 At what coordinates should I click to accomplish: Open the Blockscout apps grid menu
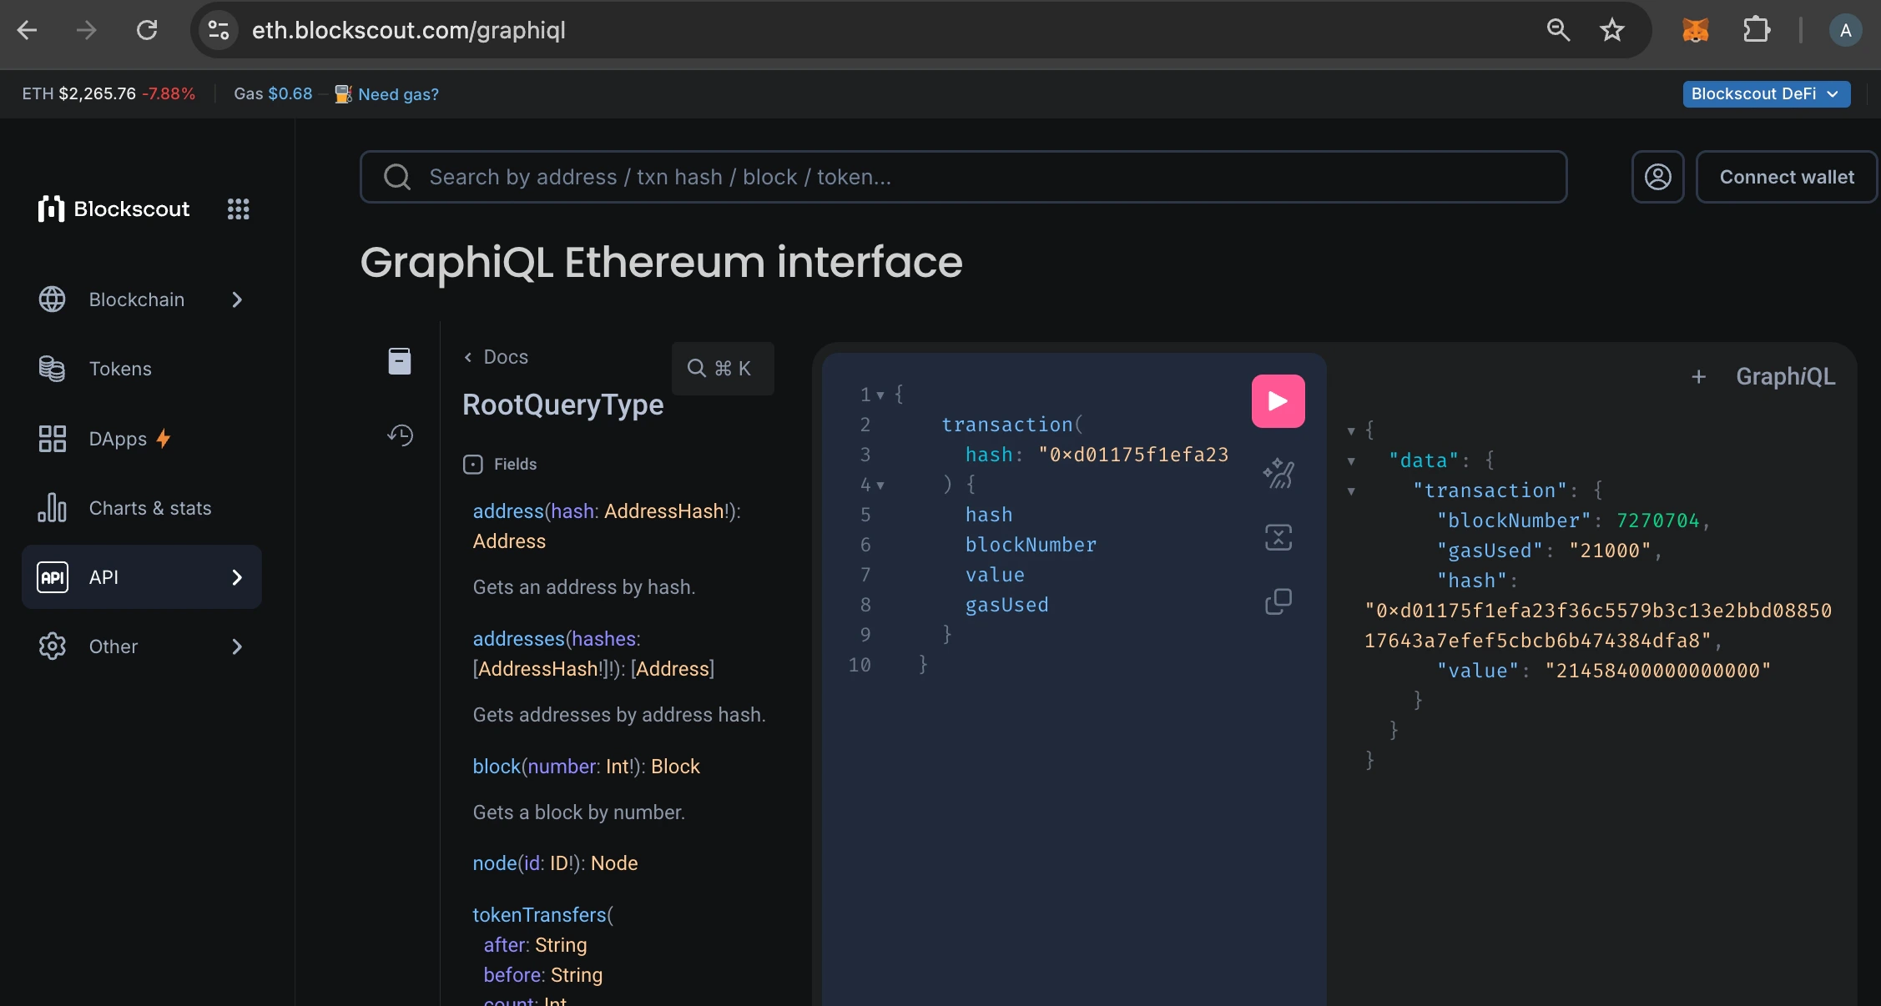click(238, 209)
